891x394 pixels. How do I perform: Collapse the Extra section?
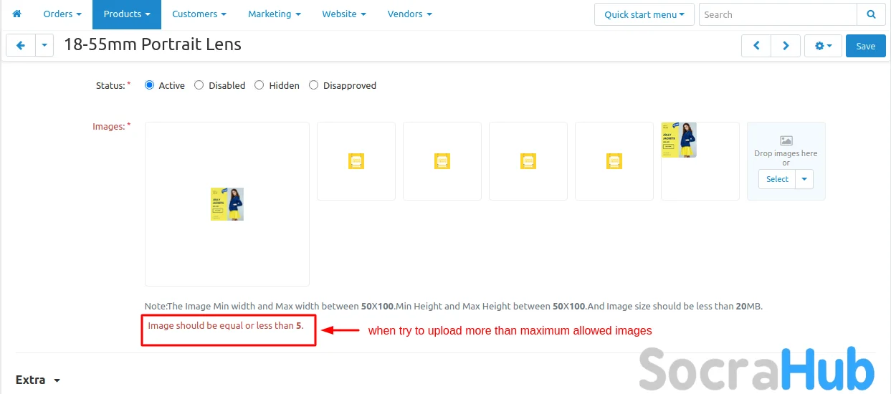(39, 380)
